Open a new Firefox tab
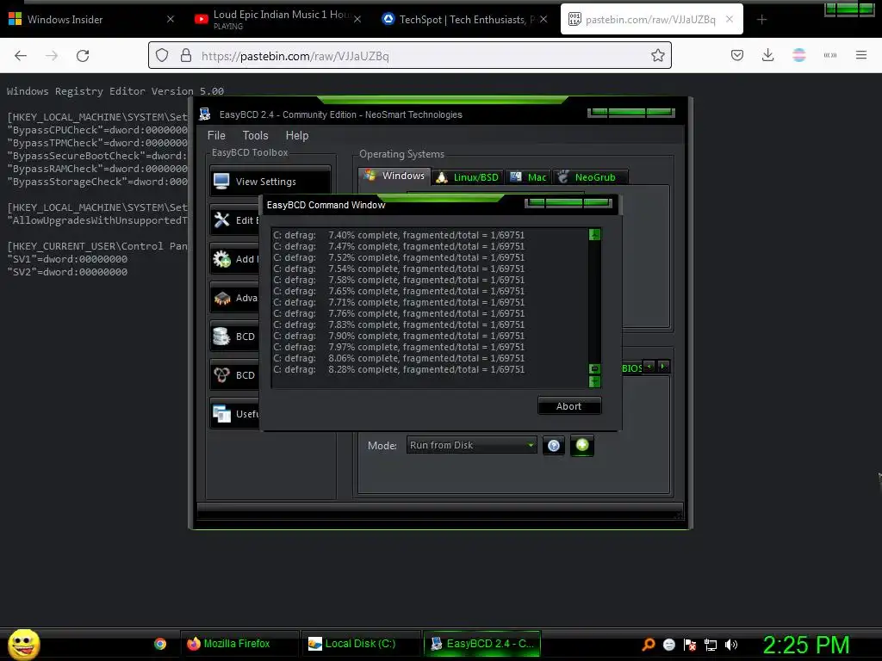This screenshot has height=661, width=882. click(x=761, y=20)
